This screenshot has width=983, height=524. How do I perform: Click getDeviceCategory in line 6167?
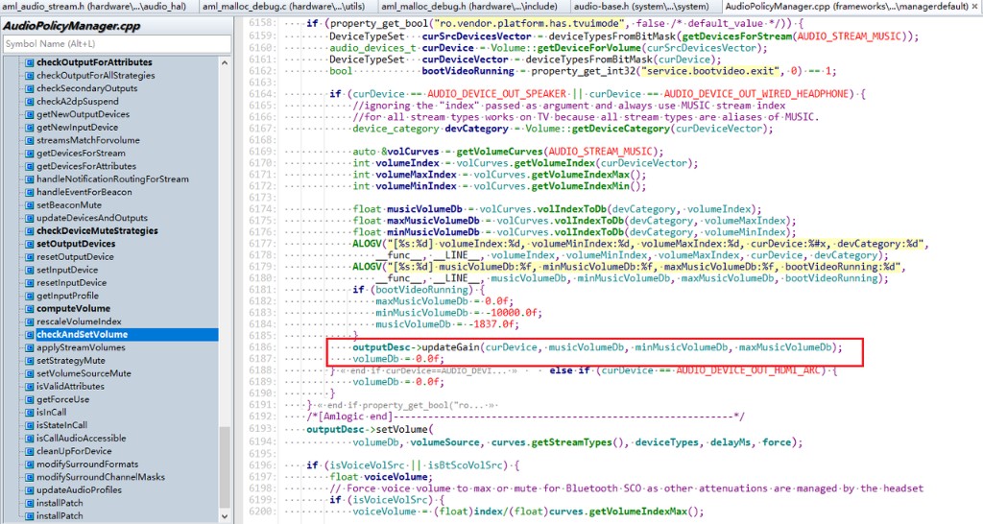point(621,129)
